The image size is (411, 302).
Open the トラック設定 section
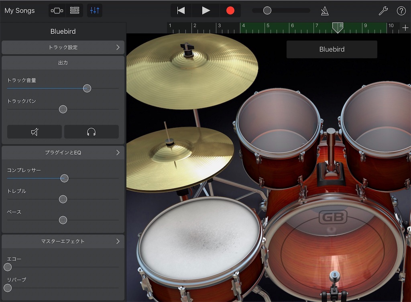(63, 47)
